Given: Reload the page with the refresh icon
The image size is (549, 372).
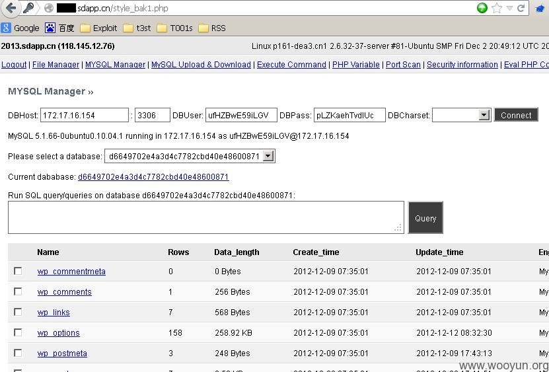Looking at the screenshot, I should tap(521, 8).
